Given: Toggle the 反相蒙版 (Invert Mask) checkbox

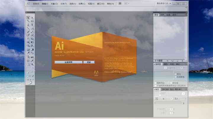Looking at the screenshot, I should [x=175, y=77].
